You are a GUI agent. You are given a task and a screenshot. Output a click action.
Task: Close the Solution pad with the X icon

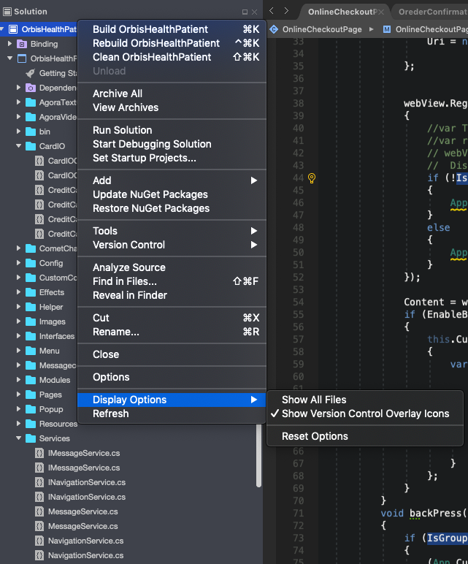tap(255, 12)
